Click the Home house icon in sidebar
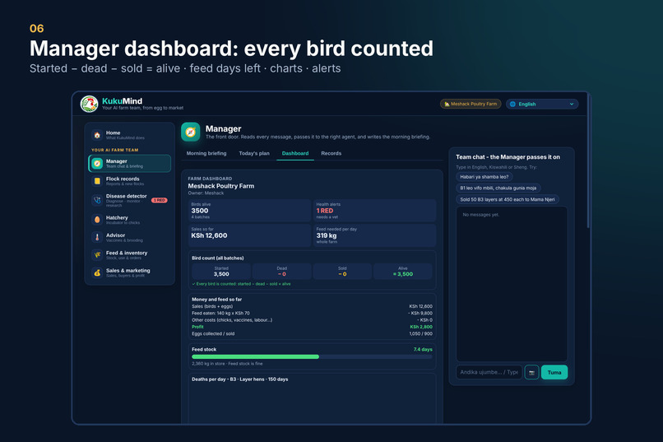This screenshot has width=663, height=442. pyautogui.click(x=97, y=135)
